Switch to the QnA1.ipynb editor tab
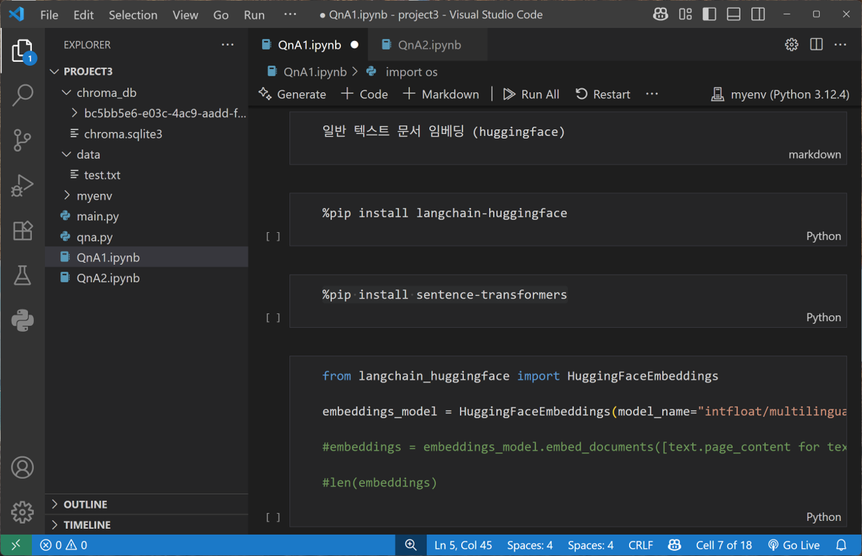Viewport: 862px width, 556px height. [x=309, y=44]
